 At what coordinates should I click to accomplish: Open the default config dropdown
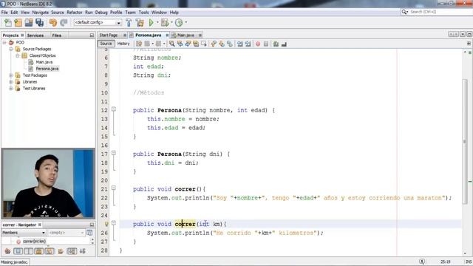(x=118, y=23)
